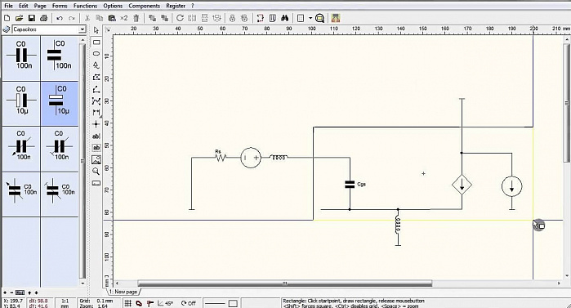Click the 1:1 mm scale button

[x=65, y=303]
